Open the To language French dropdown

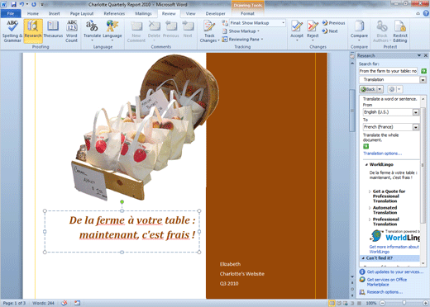[x=416, y=127]
